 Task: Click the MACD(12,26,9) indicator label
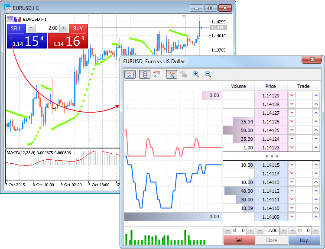[39, 153]
